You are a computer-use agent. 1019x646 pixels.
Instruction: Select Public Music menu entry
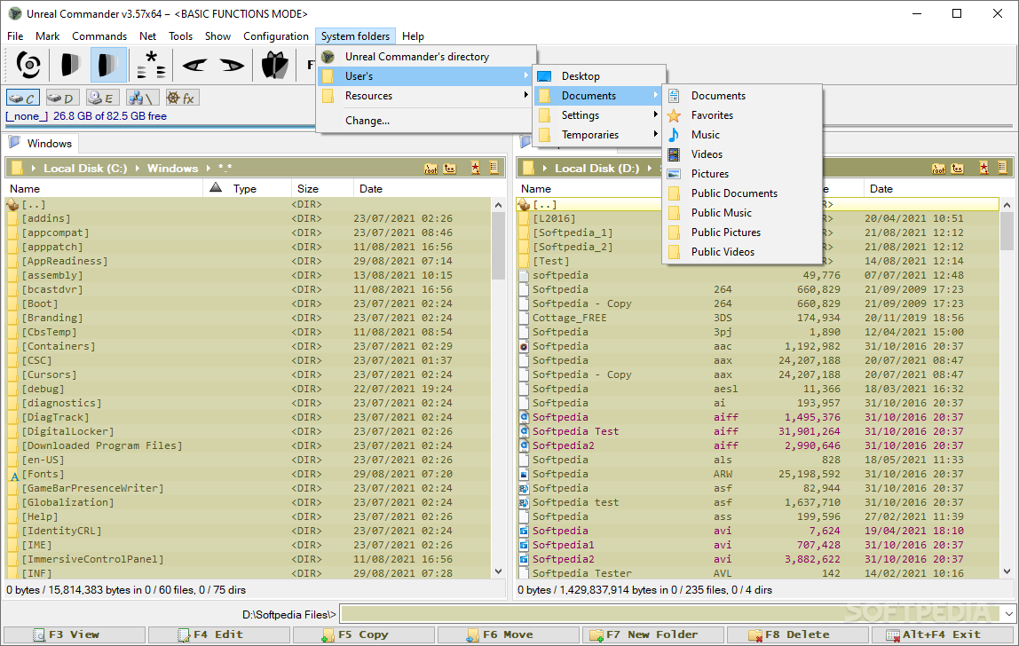(741, 212)
